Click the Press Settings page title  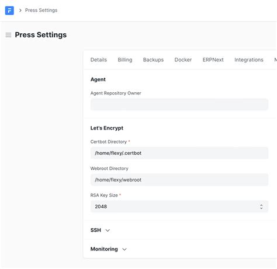41,35
